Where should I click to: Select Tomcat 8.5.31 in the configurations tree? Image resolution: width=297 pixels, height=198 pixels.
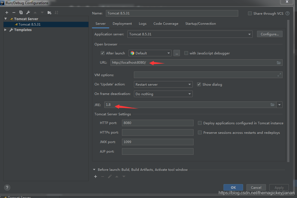click(46, 24)
